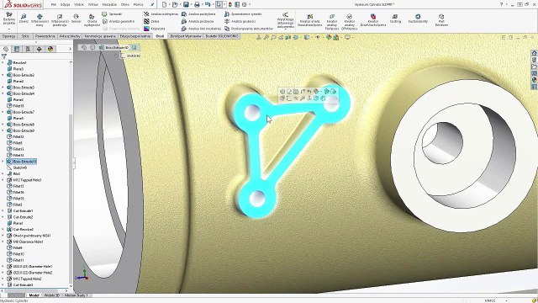The width and height of the screenshot is (538, 303).
Task: Switch to the Powierzchnie tab
Action: coord(45,36)
